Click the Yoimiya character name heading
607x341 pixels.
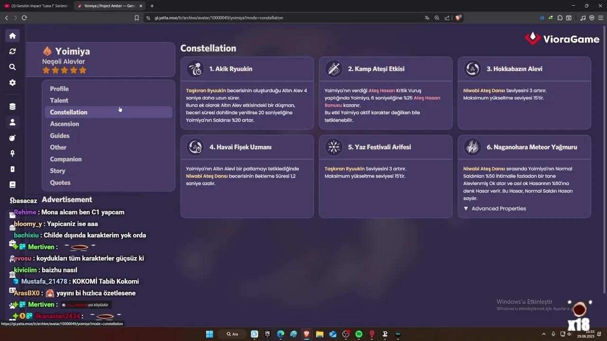73,51
